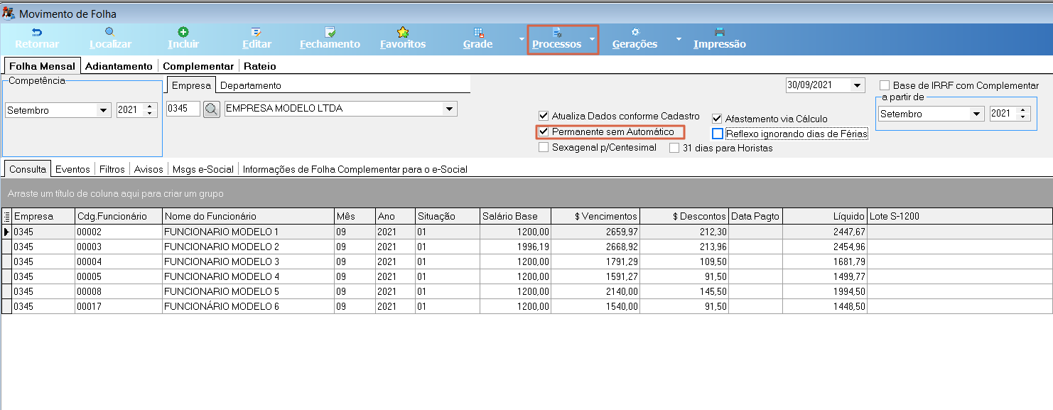The height and width of the screenshot is (410, 1053).
Task: Open the 'a partir de' month dropdown
Action: [976, 114]
